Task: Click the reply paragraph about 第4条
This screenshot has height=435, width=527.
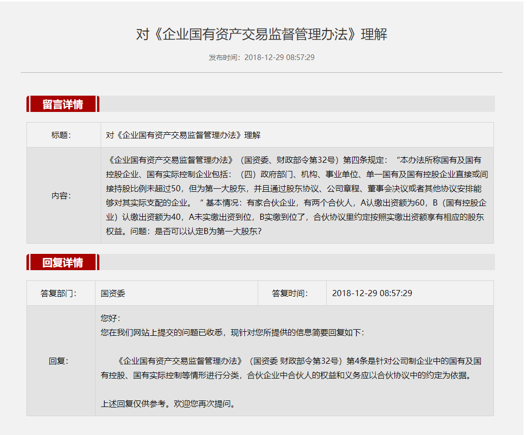Action: (291, 368)
